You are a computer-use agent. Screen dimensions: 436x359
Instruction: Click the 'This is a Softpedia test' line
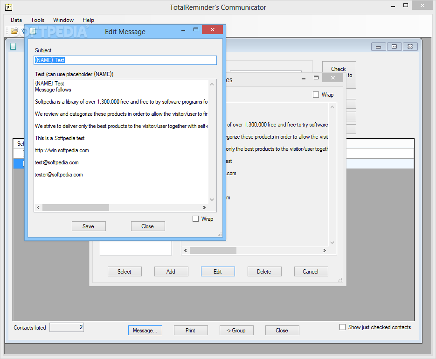point(60,138)
